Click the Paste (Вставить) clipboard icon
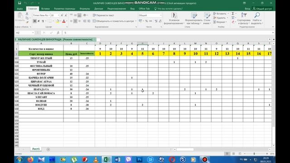 (20, 17)
